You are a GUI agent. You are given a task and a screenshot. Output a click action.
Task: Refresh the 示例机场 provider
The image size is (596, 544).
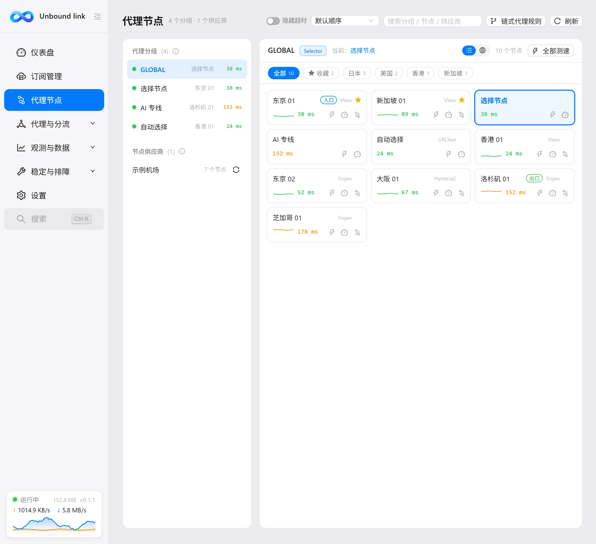point(236,170)
